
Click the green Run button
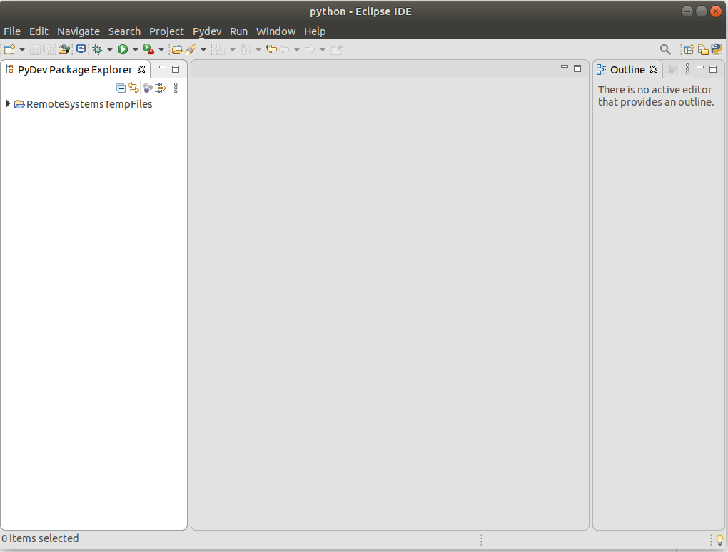click(123, 49)
